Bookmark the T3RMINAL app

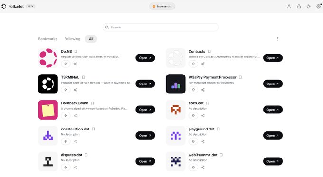(x=83, y=77)
